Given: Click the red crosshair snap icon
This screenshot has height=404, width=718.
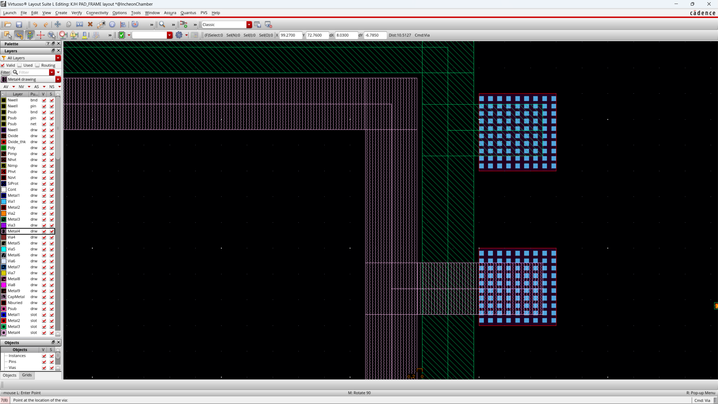Looking at the screenshot, I should pyautogui.click(x=41, y=35).
